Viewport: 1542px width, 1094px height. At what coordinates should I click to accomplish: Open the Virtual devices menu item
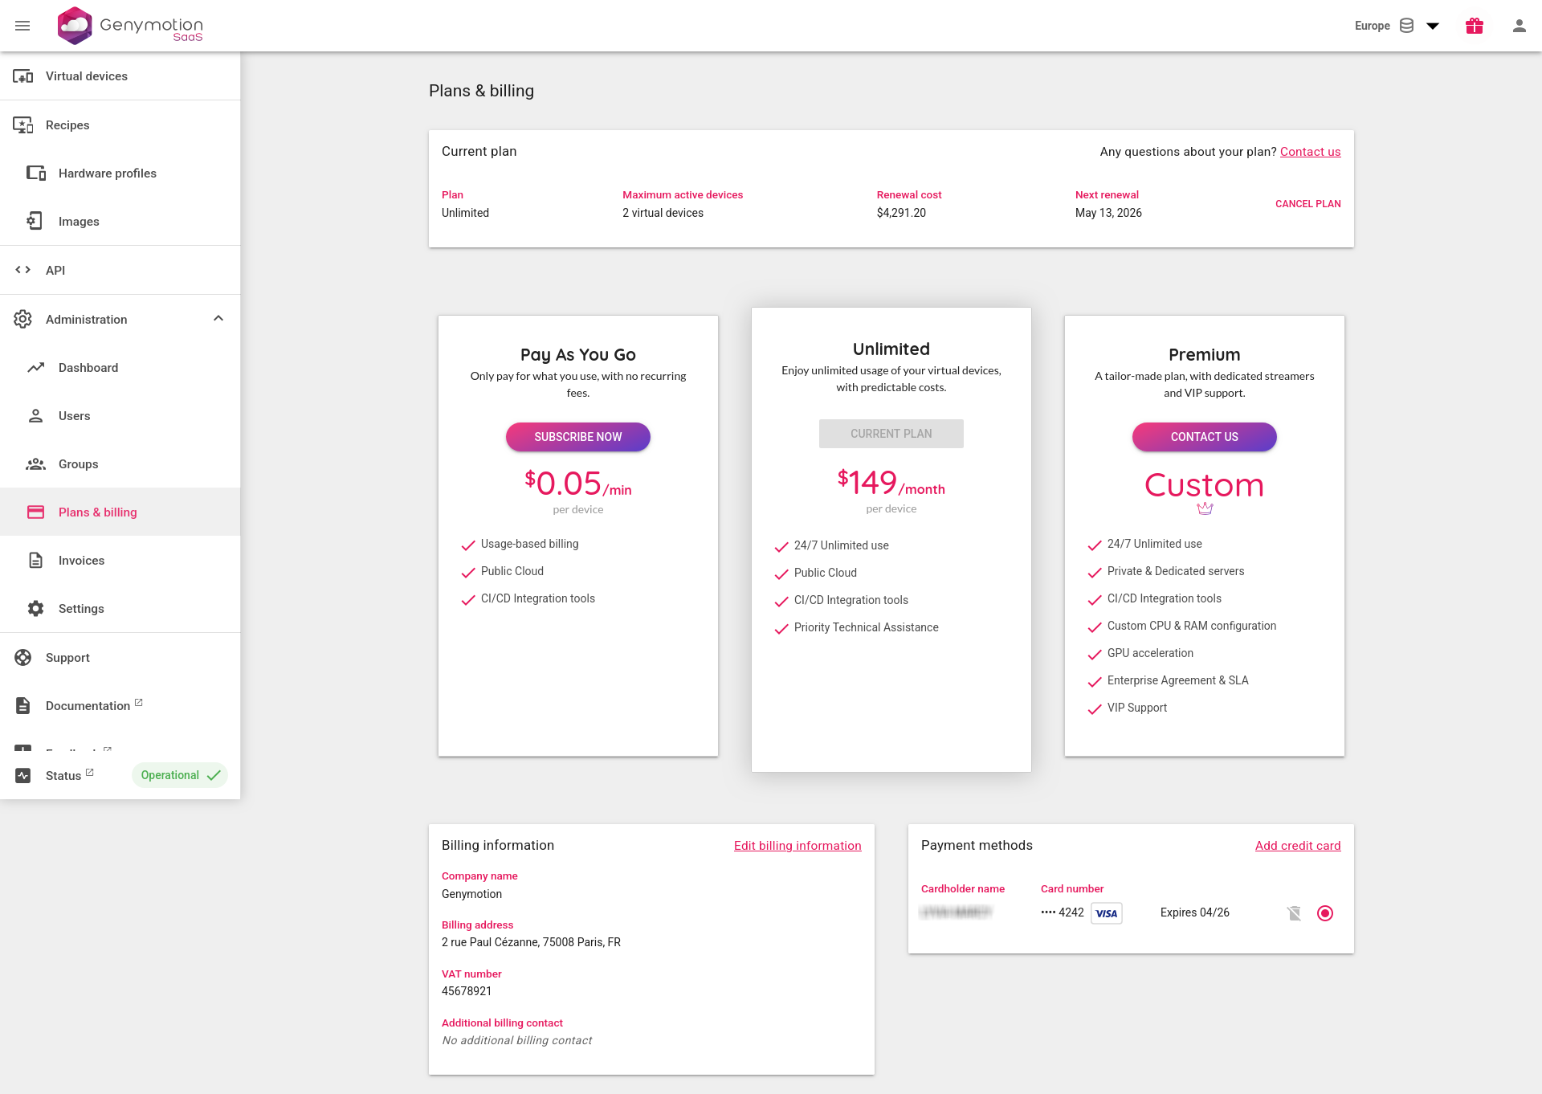point(86,76)
